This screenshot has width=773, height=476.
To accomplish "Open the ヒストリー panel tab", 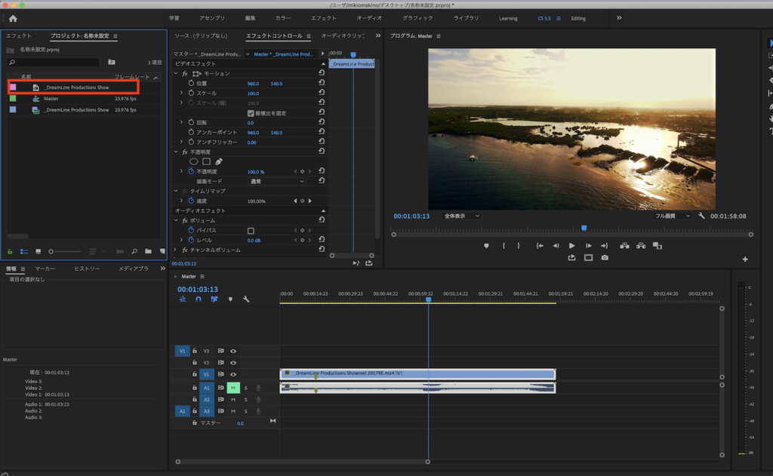I will coord(87,269).
